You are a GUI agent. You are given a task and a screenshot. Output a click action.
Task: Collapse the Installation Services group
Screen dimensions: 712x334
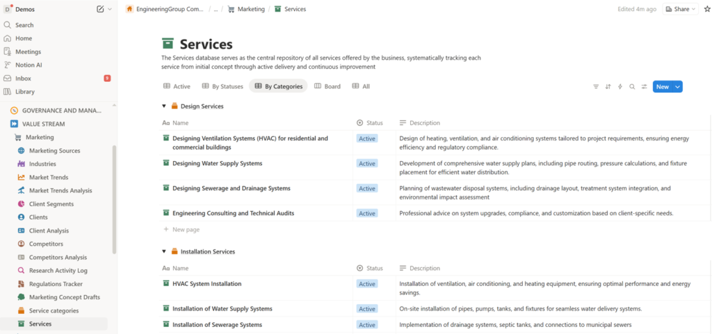(164, 251)
